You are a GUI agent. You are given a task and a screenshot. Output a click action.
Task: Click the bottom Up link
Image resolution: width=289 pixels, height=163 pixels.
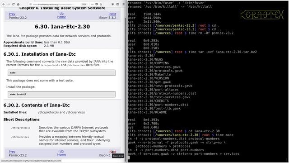61,151
